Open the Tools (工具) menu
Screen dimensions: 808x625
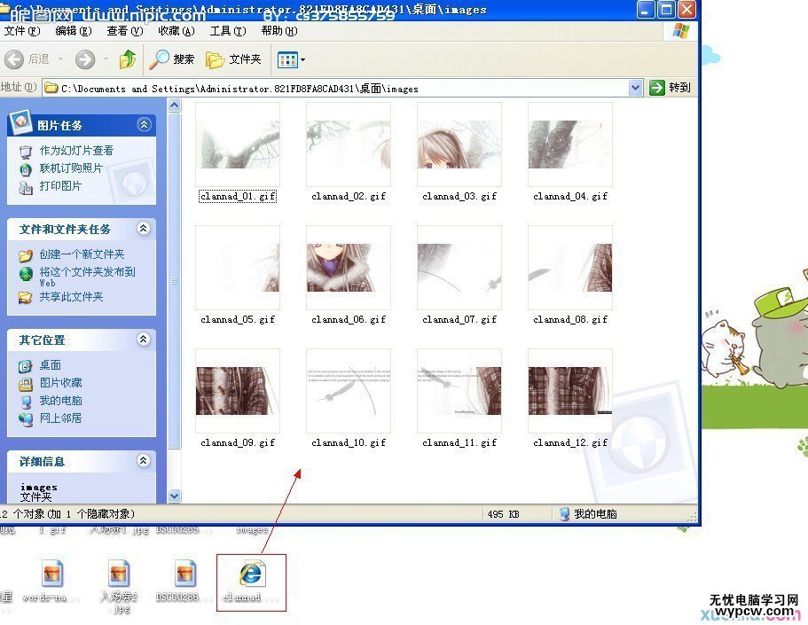(228, 31)
